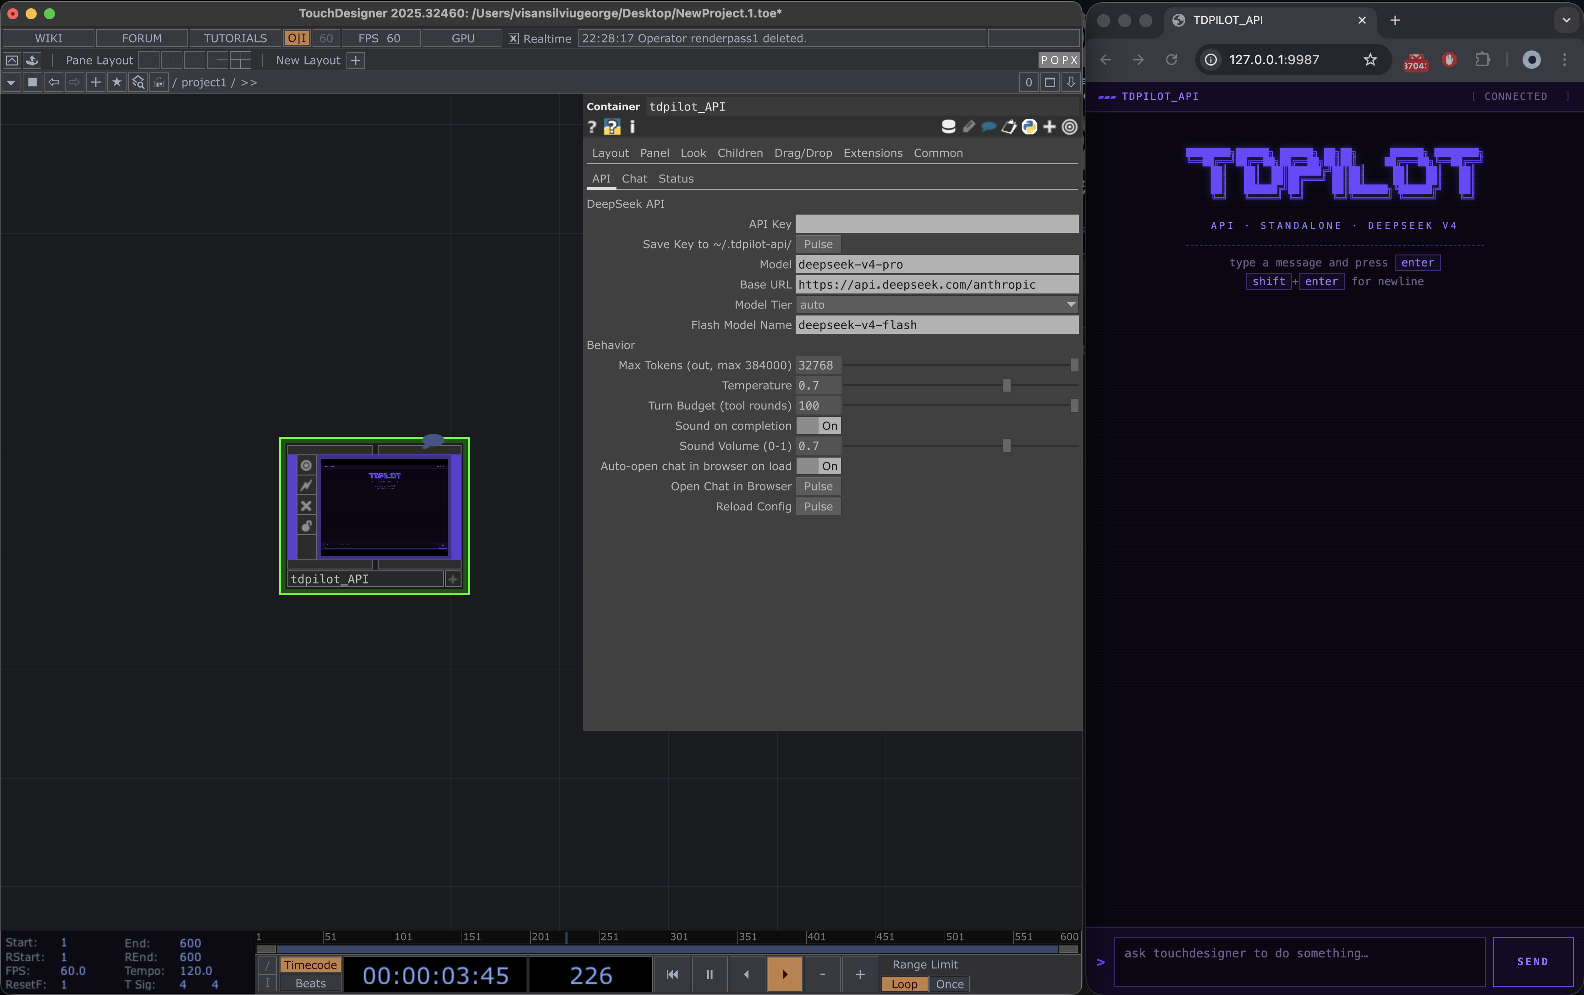Click the lock flag on tdpilot_API node
Viewport: 1584px width, 995px height.
tap(306, 526)
